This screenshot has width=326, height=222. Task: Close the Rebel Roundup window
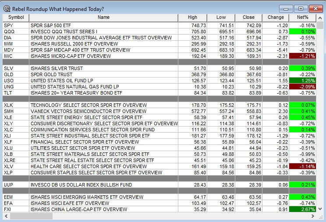click(315, 9)
